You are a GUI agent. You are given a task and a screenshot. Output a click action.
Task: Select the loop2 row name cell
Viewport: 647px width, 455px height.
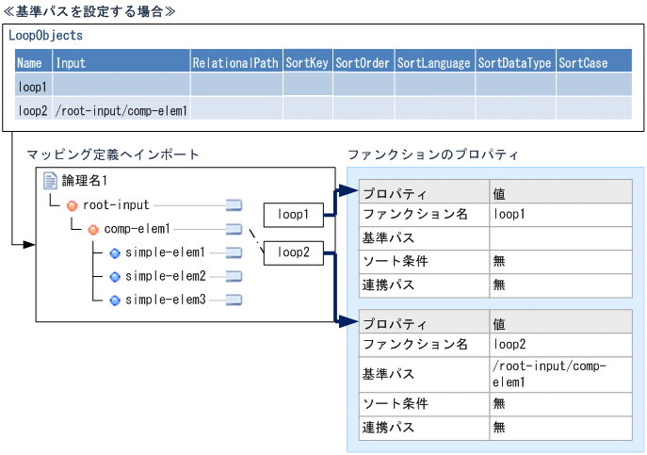click(x=32, y=110)
